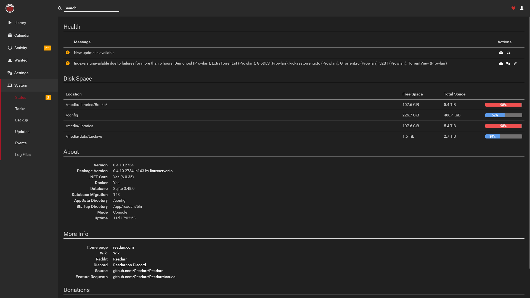Click install update icon in Health
Screen dimensions: 530x298
(x=508, y=53)
